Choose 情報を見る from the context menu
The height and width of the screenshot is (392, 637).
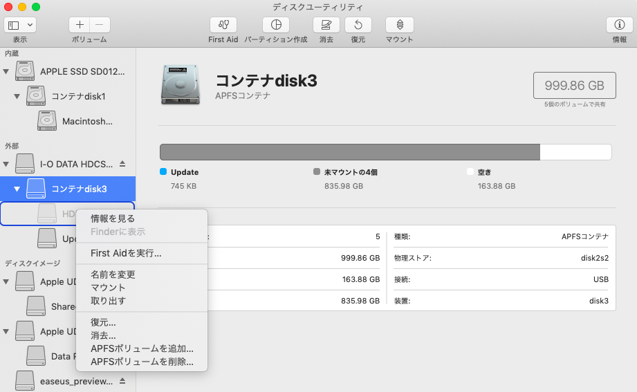(x=113, y=218)
